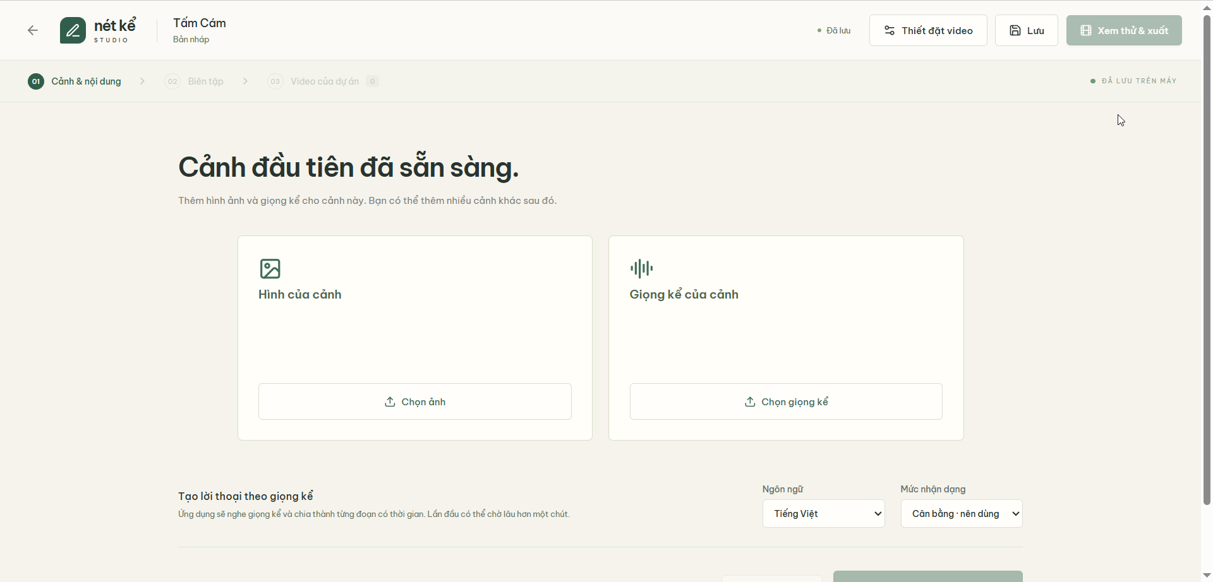Open the Video của dự án step
The width and height of the screenshot is (1213, 582).
[x=323, y=81]
